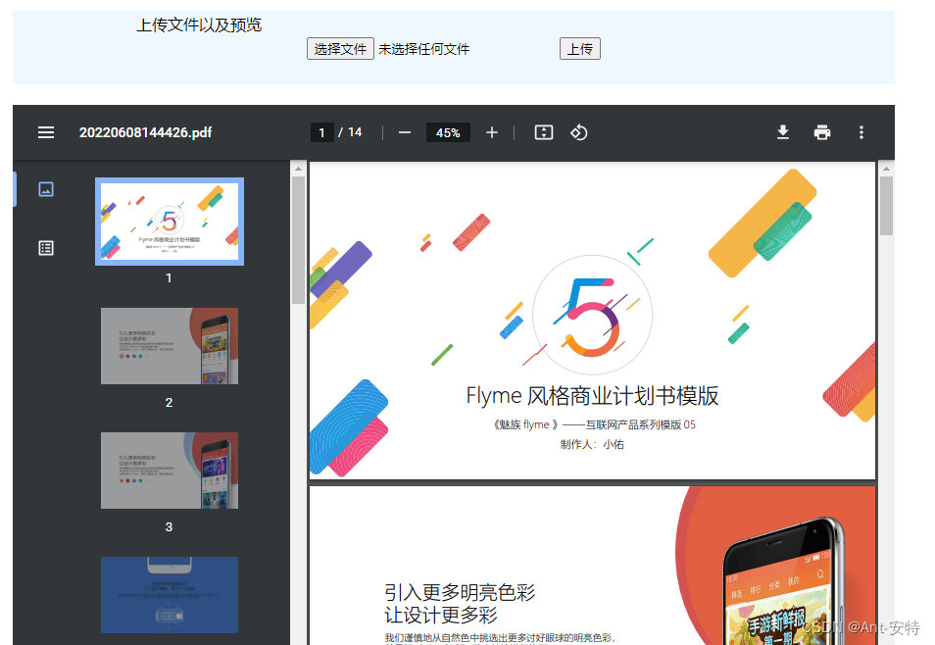Toggle the sidebar with the hamburger icon
935x645 pixels.
(x=46, y=132)
